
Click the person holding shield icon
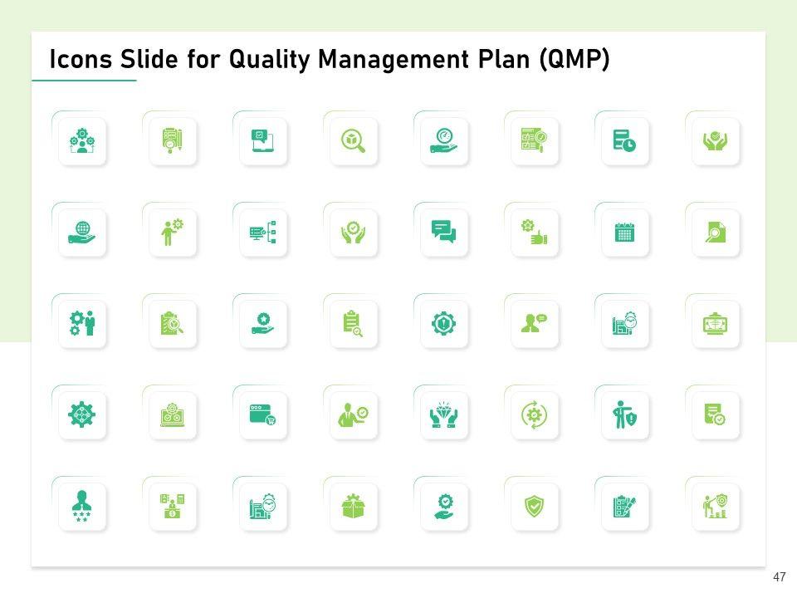[624, 415]
